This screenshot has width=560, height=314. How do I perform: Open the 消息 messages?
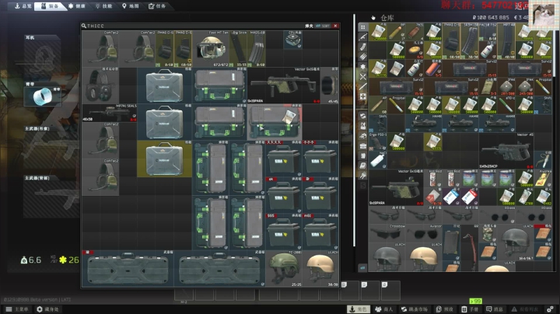click(495, 309)
